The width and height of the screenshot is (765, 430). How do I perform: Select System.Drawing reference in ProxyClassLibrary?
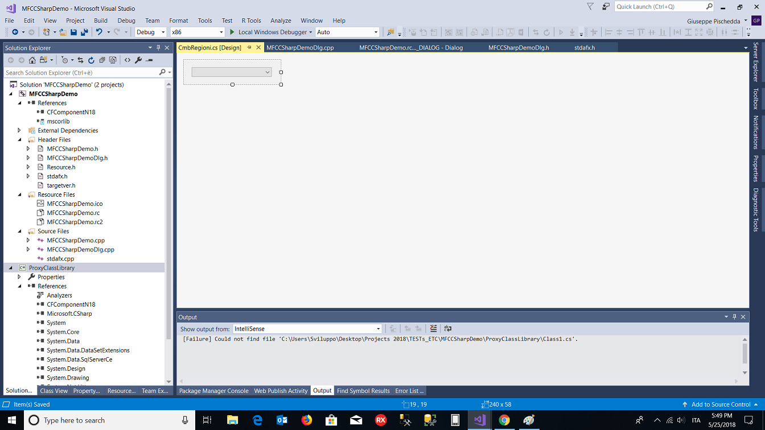68,378
